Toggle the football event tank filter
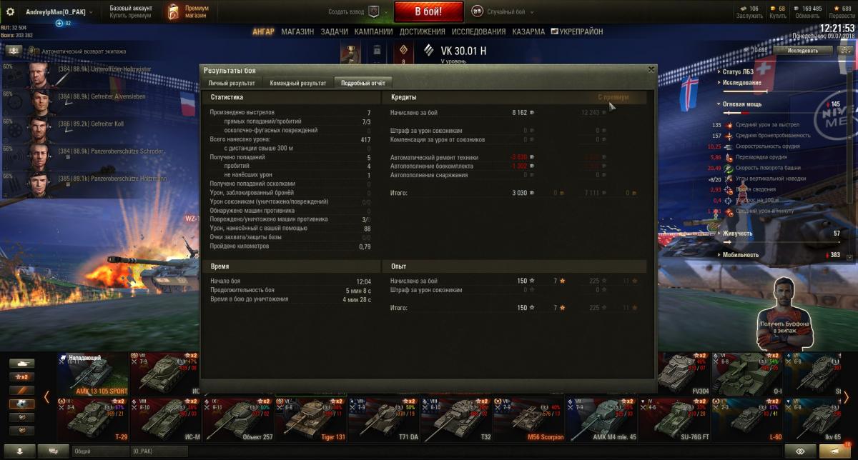 [x=21, y=404]
